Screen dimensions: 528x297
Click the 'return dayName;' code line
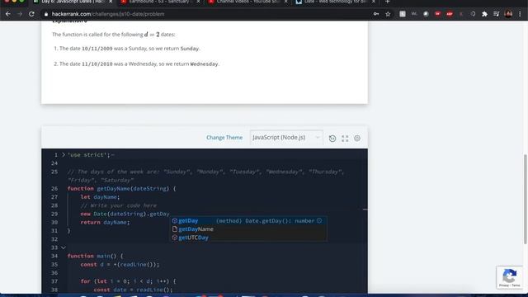[105, 222]
